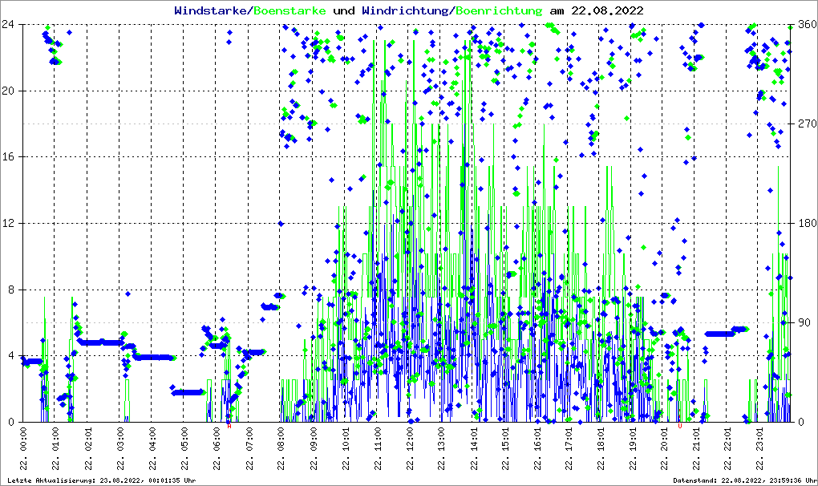Click the '22. 20:01' time axis label
This screenshot has width=818, height=486.
[664, 448]
